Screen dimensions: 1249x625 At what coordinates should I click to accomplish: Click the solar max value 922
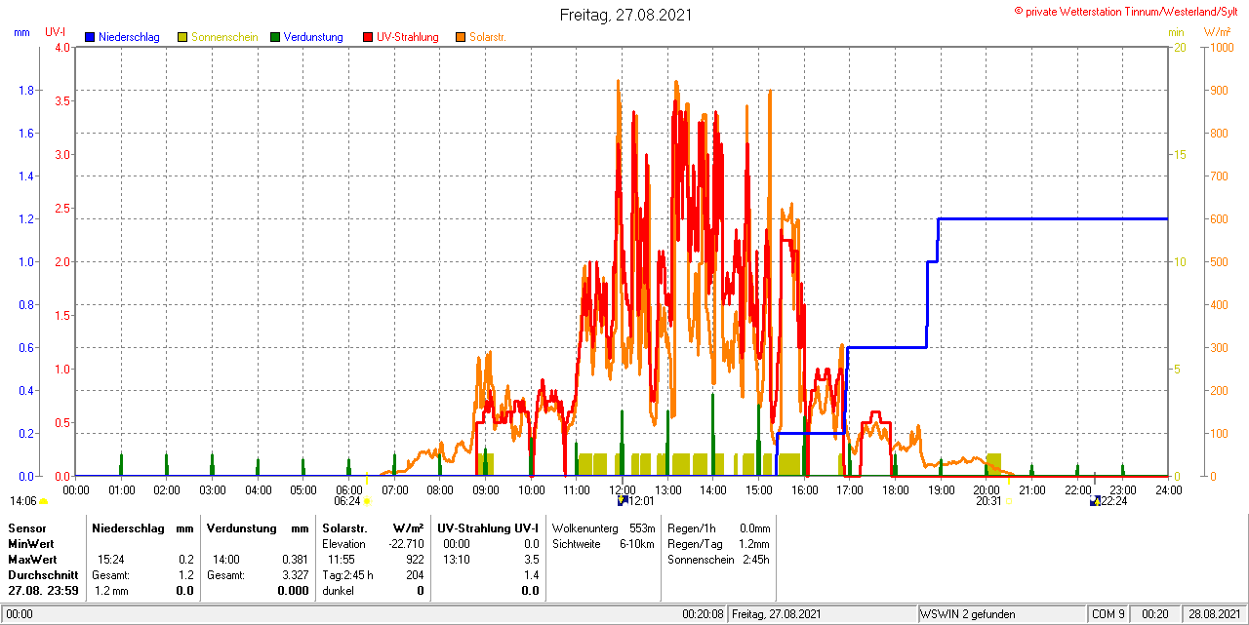pos(415,560)
